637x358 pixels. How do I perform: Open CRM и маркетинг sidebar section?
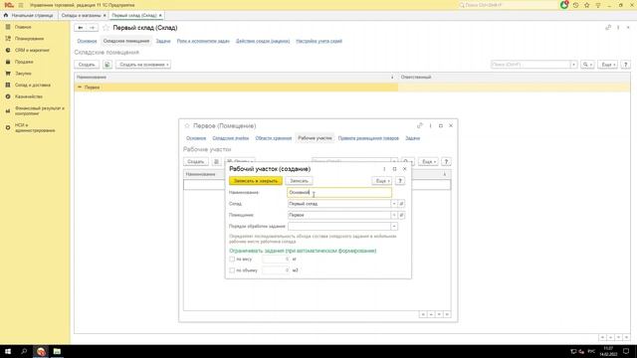click(32, 50)
